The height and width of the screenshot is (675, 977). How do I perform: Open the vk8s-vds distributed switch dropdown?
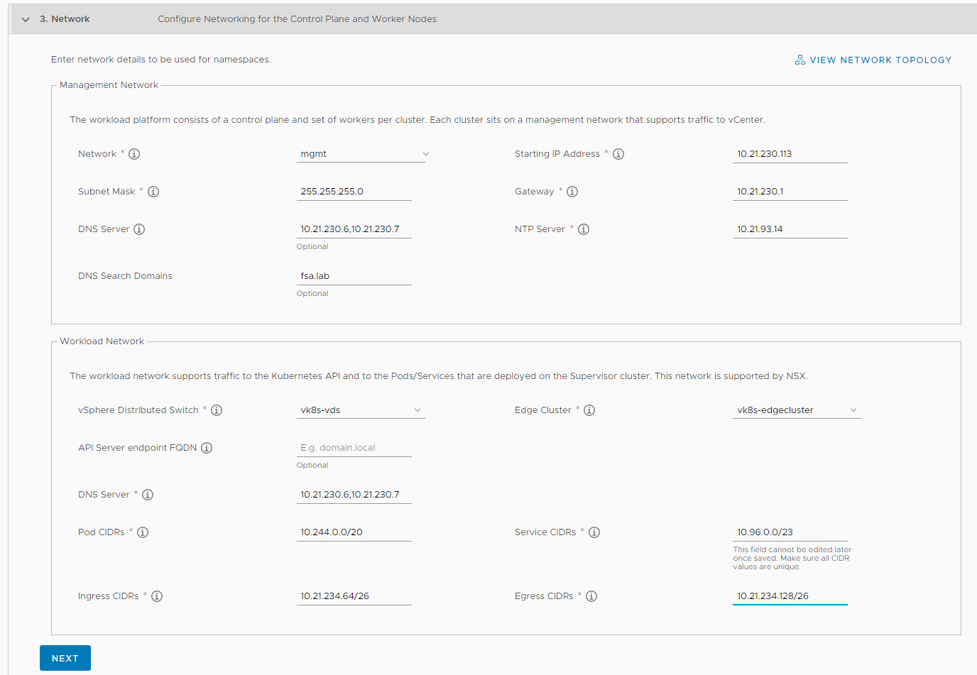361,410
